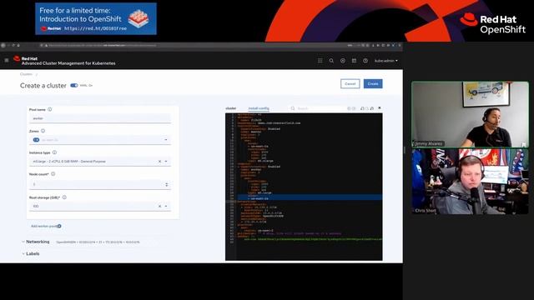Adjust Node count with stepper arrows
The image size is (534, 300).
coord(167,184)
